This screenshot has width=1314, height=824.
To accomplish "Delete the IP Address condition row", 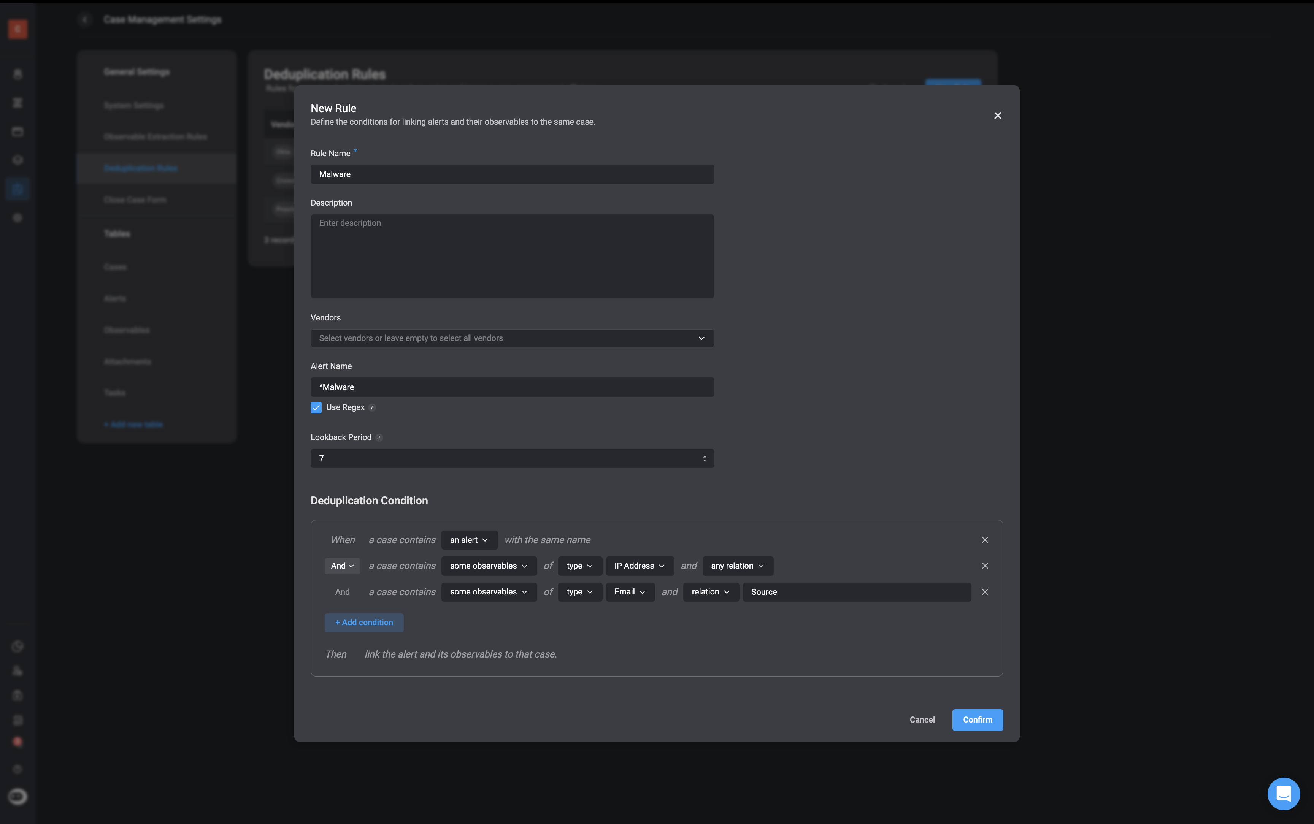I will coord(985,566).
